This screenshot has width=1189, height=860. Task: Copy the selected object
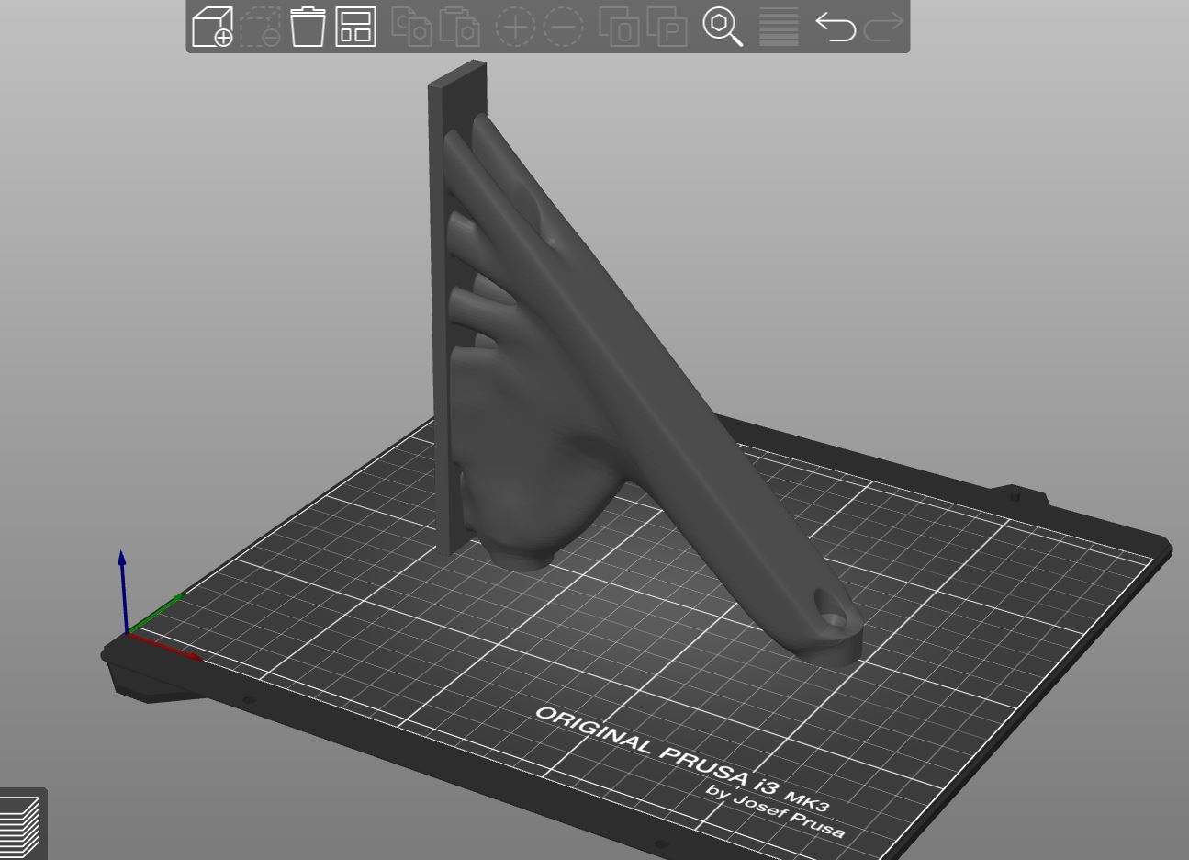coord(412,28)
